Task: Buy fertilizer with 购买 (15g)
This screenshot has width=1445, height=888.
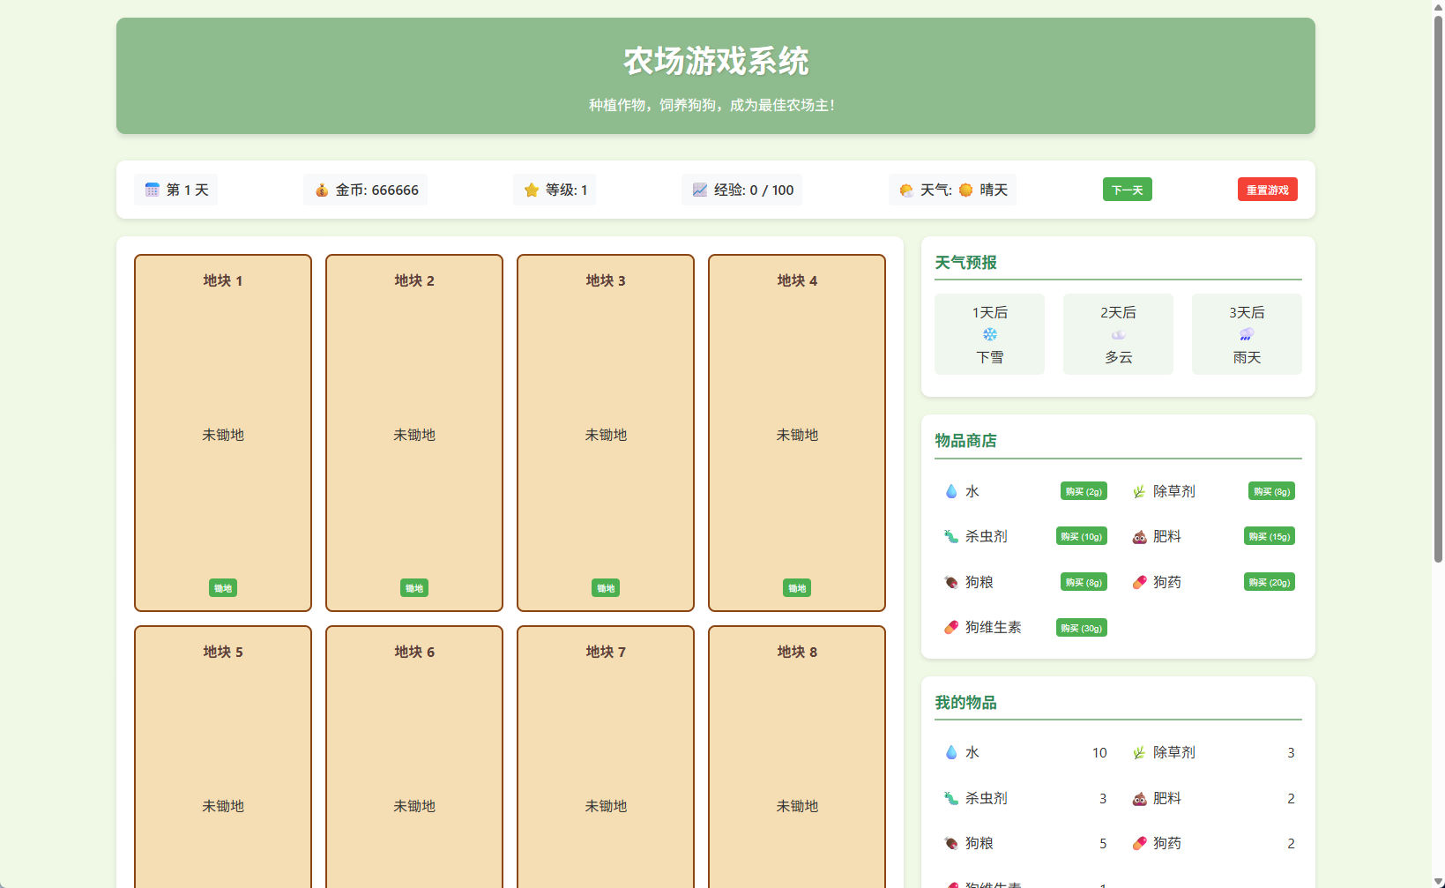Action: 1270,536
